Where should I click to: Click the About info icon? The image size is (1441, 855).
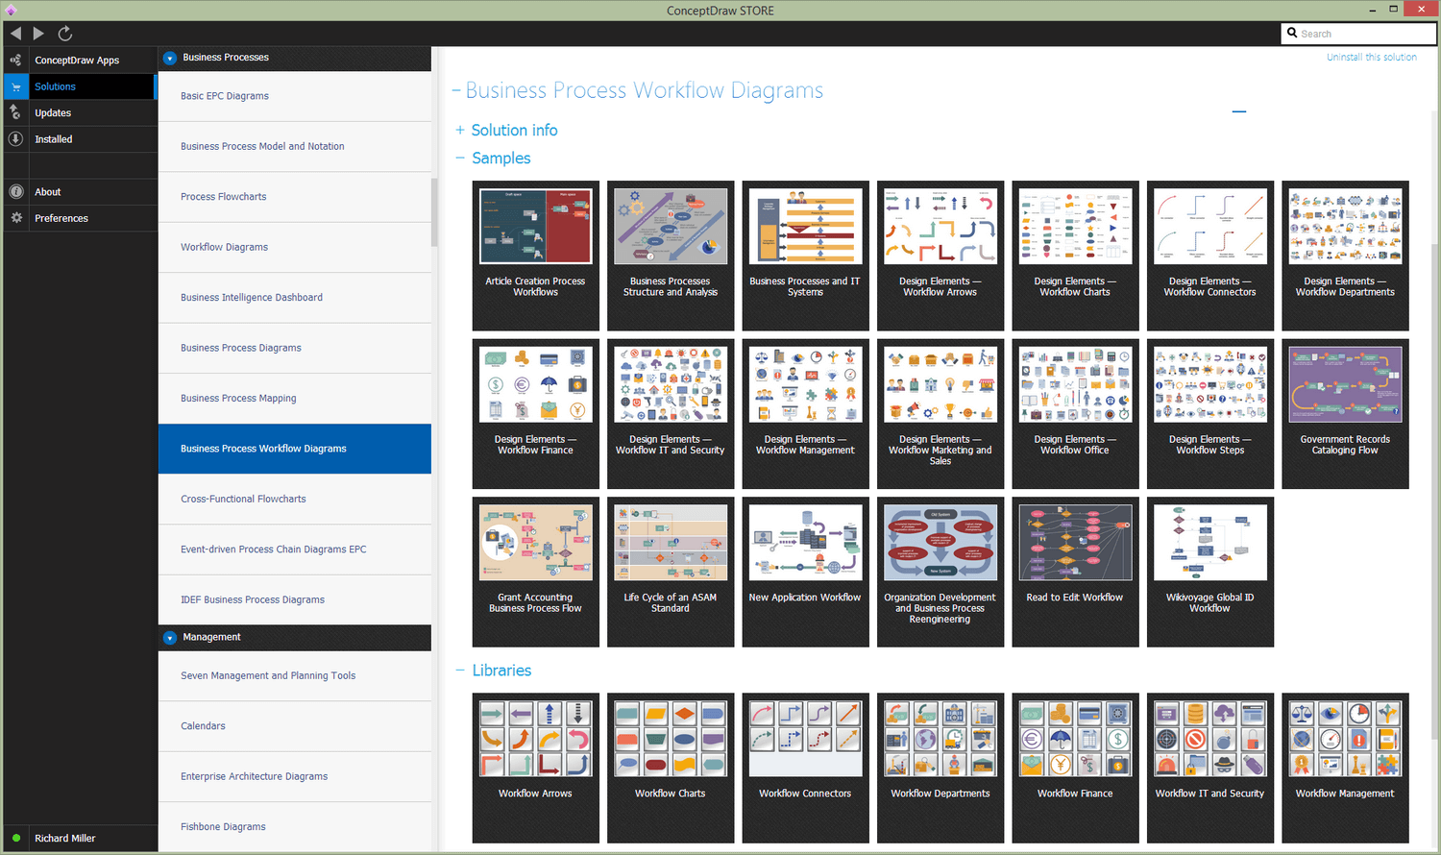click(x=16, y=192)
